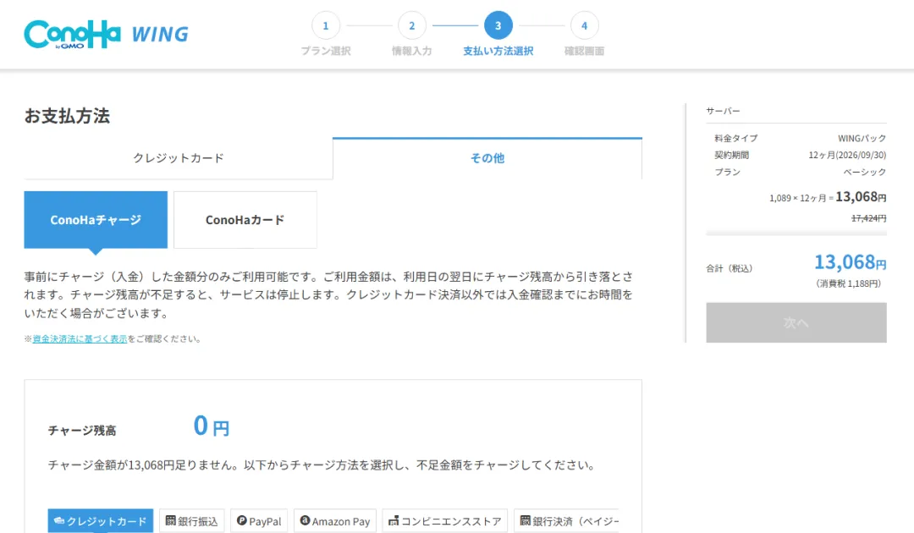Screen dimensions: 914x533
Task: Select step 1 プラン選択 circle
Action: pos(325,25)
